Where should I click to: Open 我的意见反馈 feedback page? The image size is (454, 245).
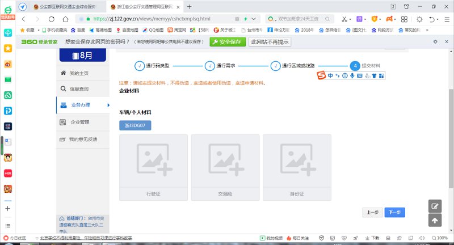pos(83,139)
